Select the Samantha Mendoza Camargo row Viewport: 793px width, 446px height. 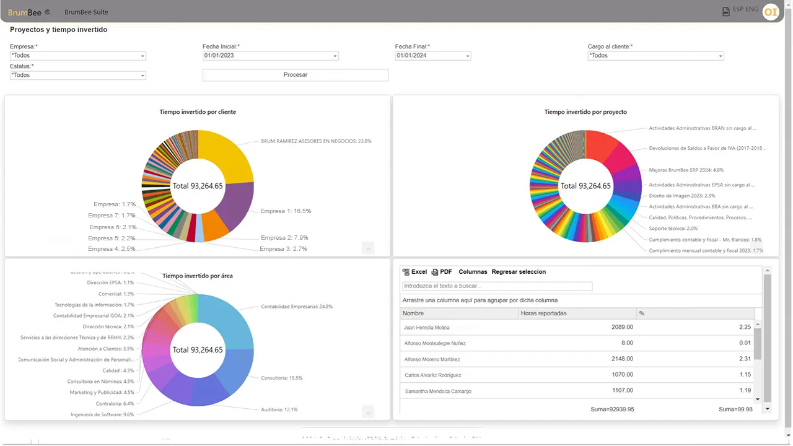(577, 391)
